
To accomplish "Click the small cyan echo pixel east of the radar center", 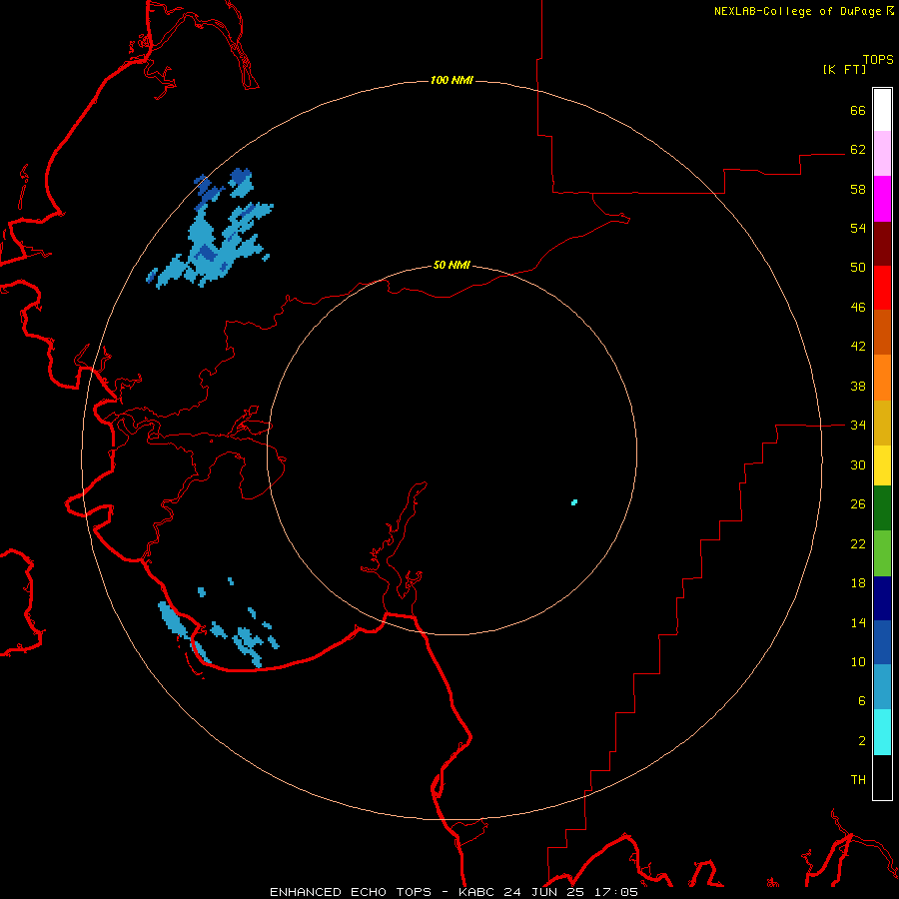I will click(x=574, y=502).
